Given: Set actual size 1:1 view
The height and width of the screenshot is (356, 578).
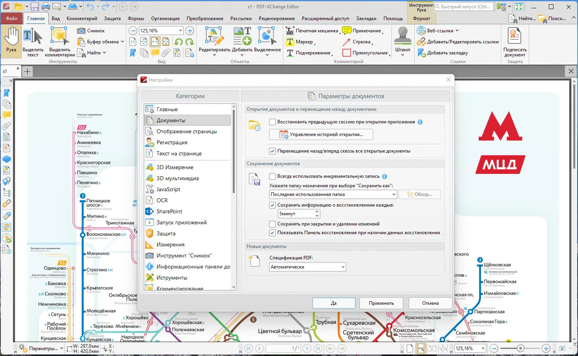Looking at the screenshot, I should coord(133,42).
